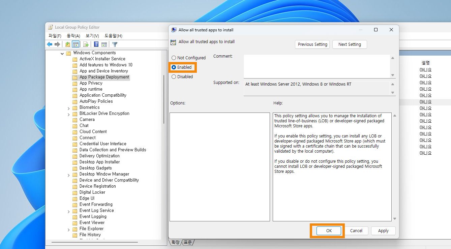Viewport: 451px width, 249px height.
Task: Select App Package Deployment in tree
Action: [x=104, y=77]
